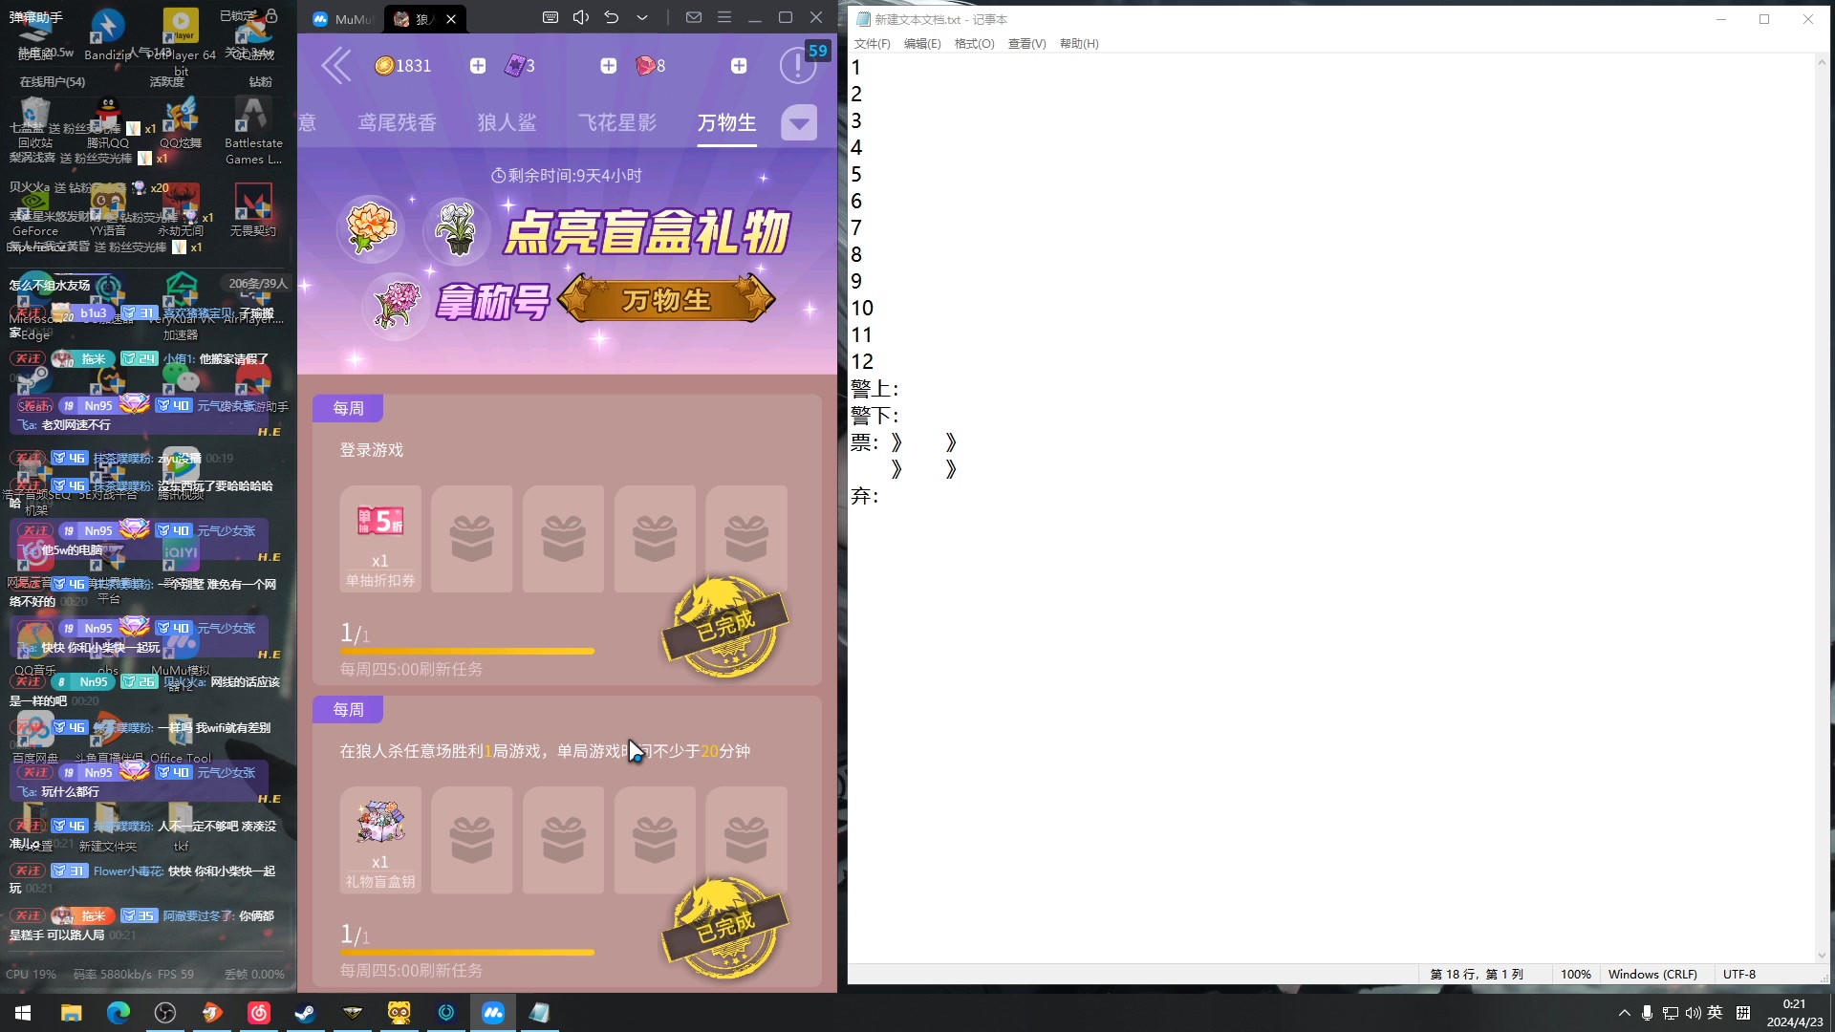Select the 飞花星影 tab

click(616, 122)
